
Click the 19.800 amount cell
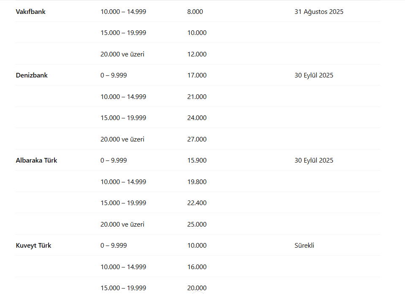click(197, 182)
